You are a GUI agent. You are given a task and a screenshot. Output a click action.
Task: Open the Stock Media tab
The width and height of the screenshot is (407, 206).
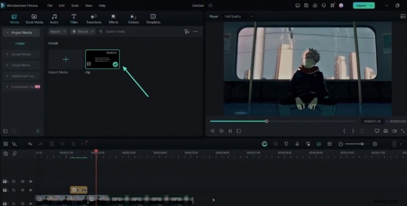click(x=34, y=19)
